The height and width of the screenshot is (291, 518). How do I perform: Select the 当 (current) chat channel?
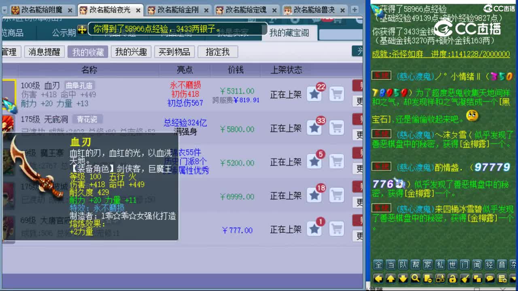coord(391,265)
